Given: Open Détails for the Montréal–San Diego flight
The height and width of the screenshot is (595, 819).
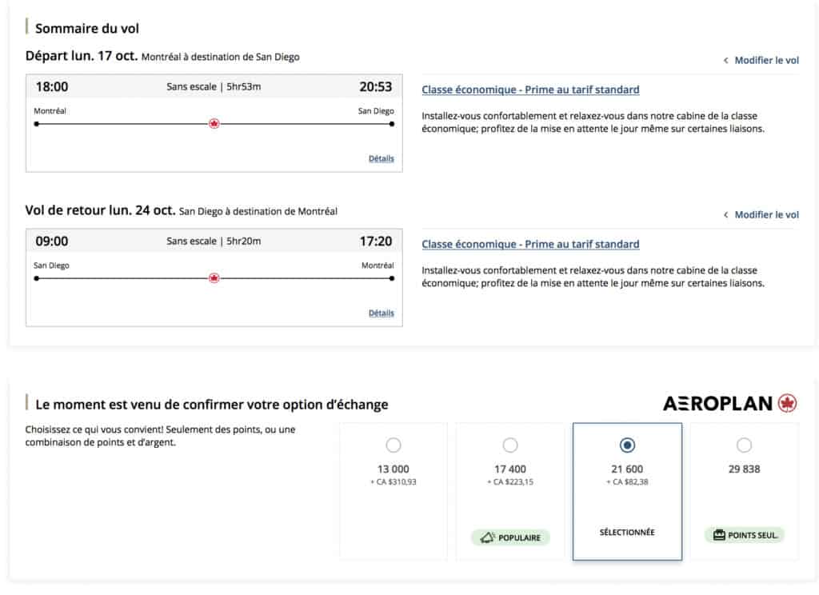Looking at the screenshot, I should click(381, 158).
